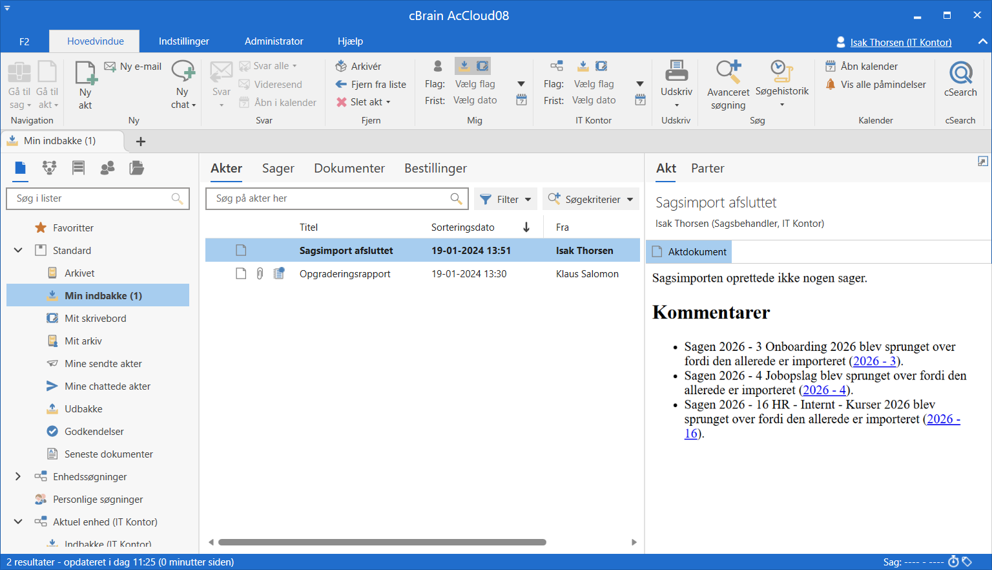Add a new tab with plus button
The width and height of the screenshot is (992, 570).
tap(141, 141)
